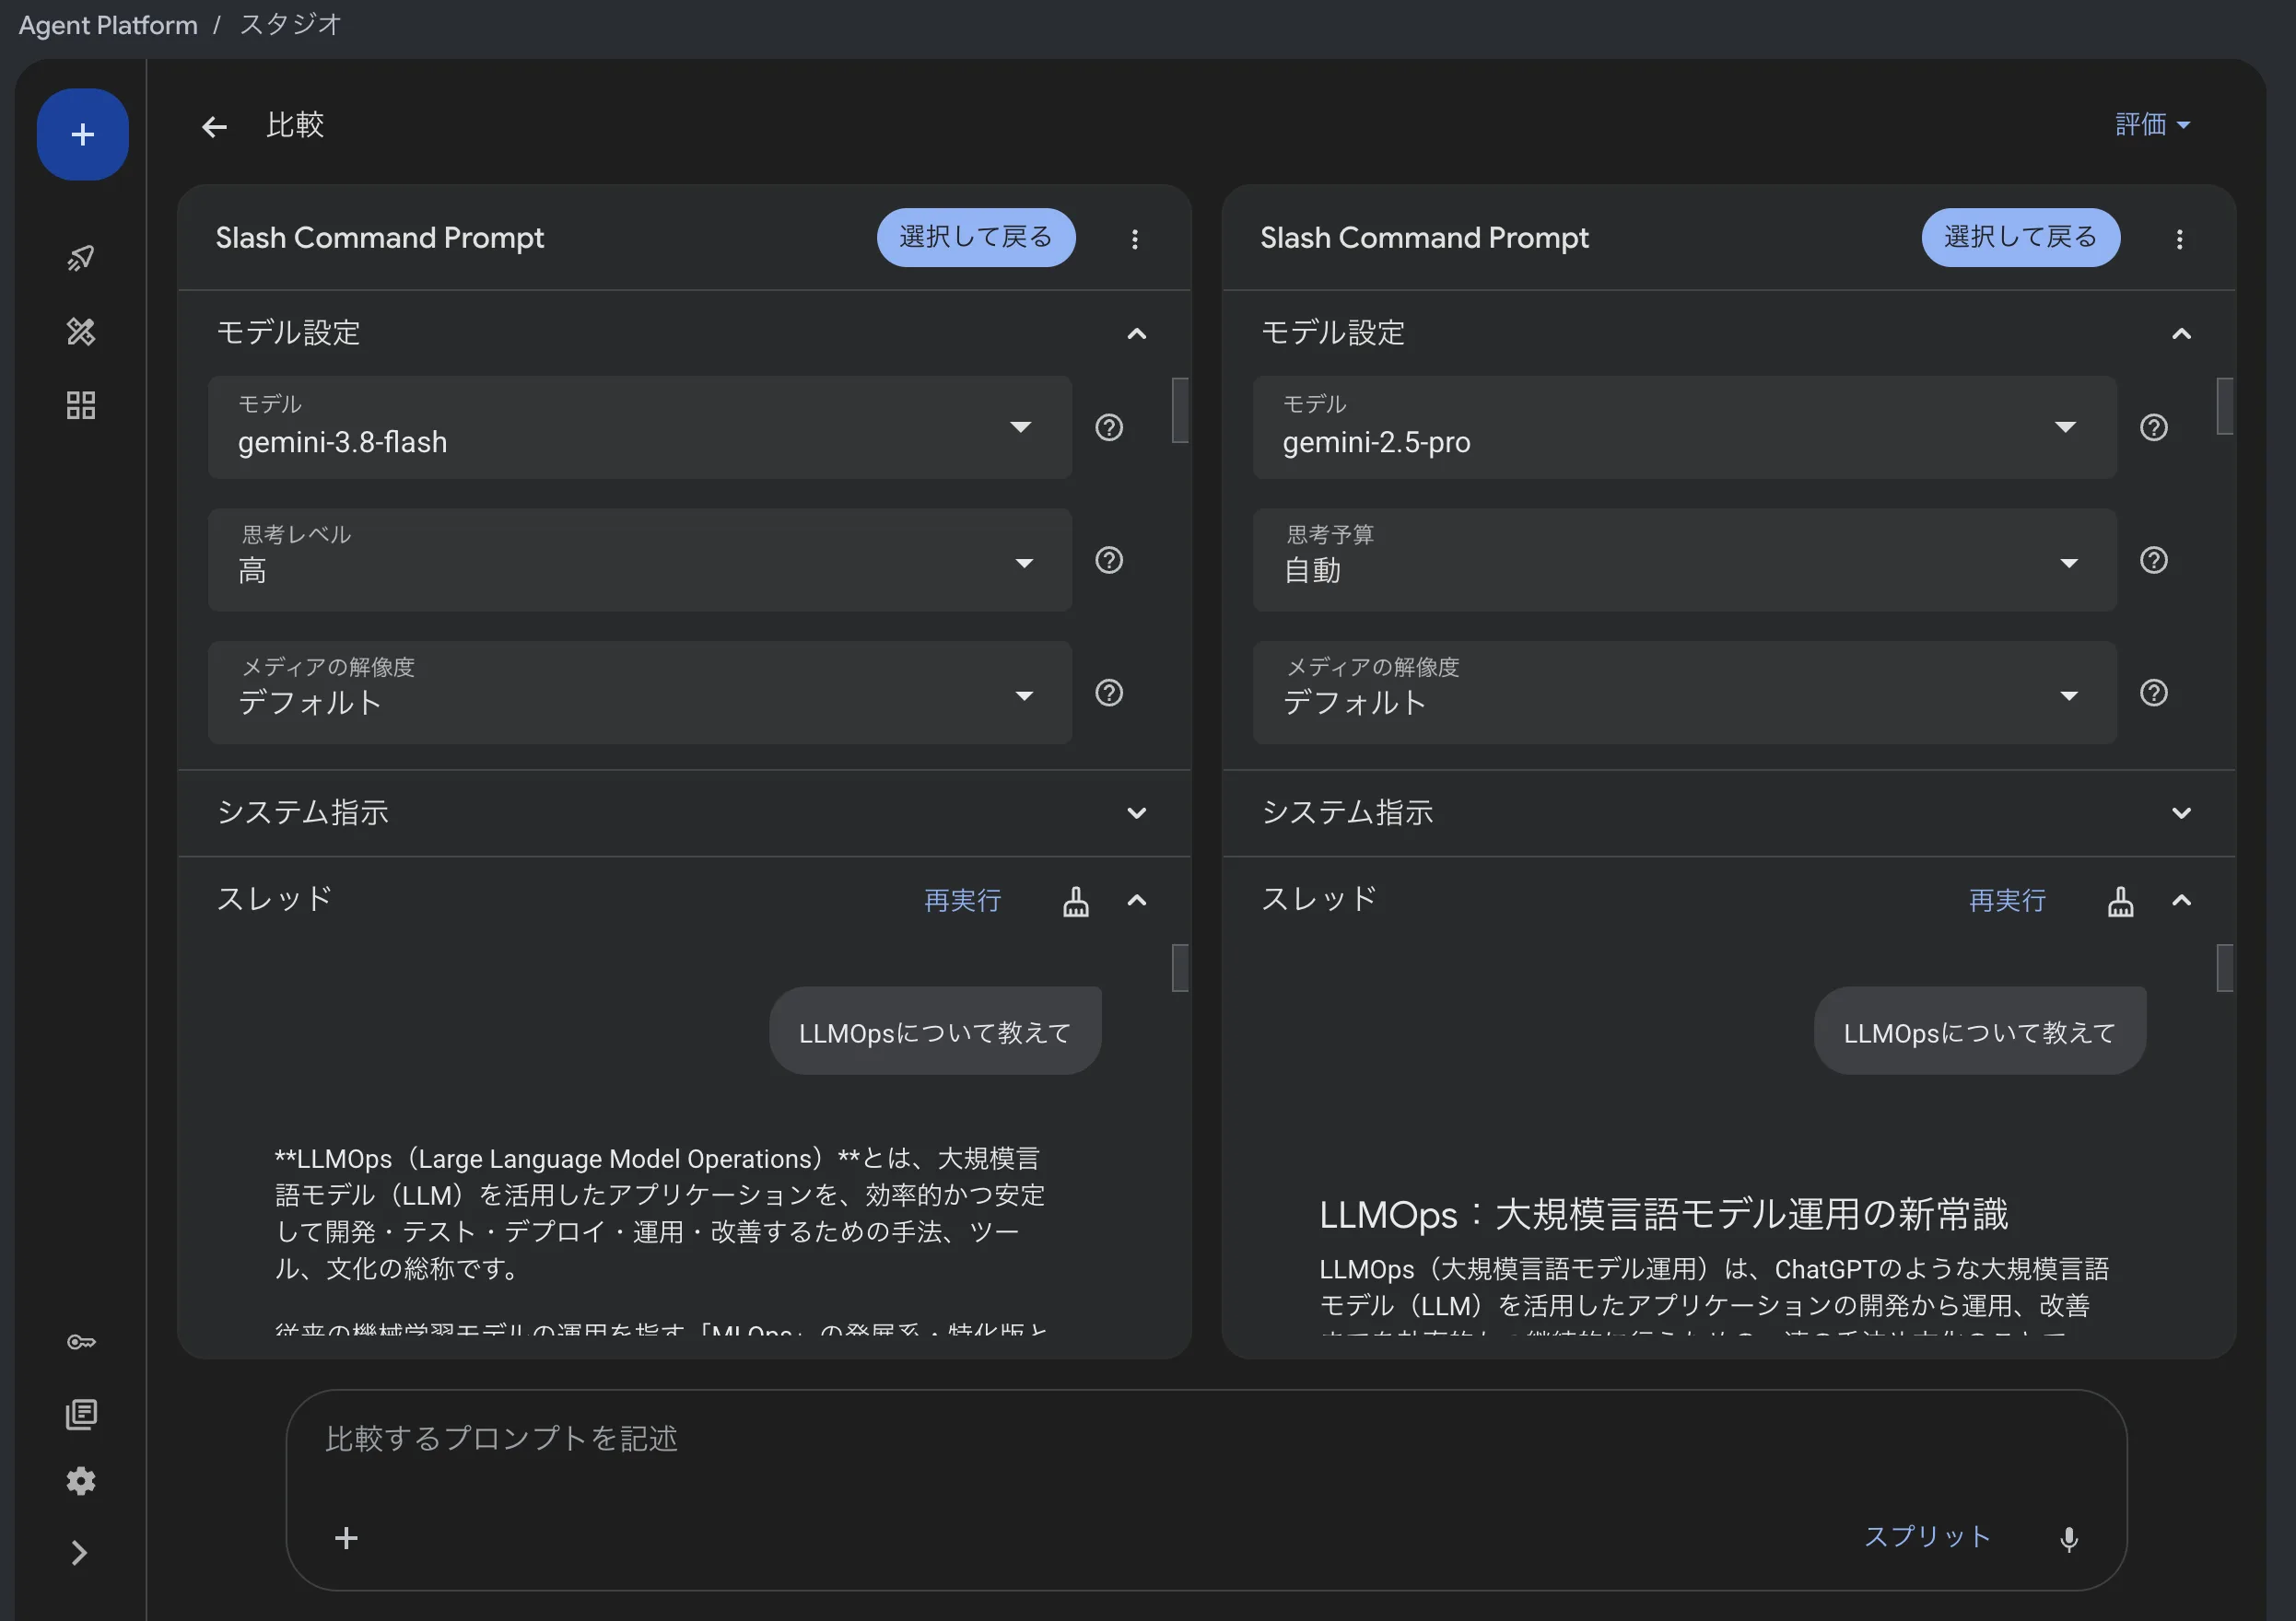Click 再実行 in the left thread
The height and width of the screenshot is (1621, 2296).
click(962, 901)
